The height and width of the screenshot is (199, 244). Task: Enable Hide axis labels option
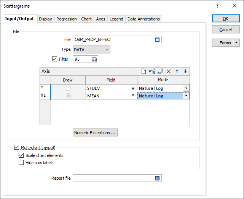pyautogui.click(x=21, y=163)
